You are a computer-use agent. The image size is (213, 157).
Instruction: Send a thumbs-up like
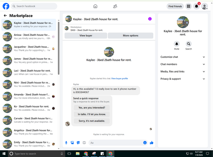tap(152, 143)
